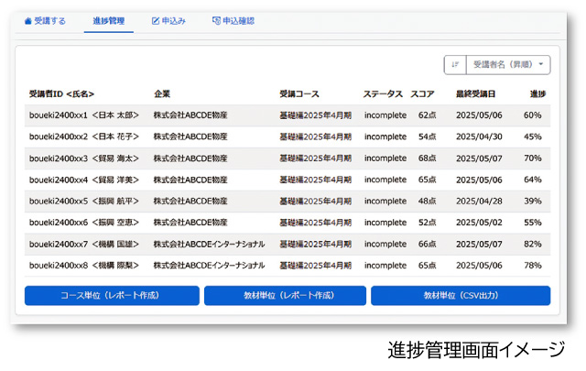Click the 70% progress value

click(x=533, y=158)
